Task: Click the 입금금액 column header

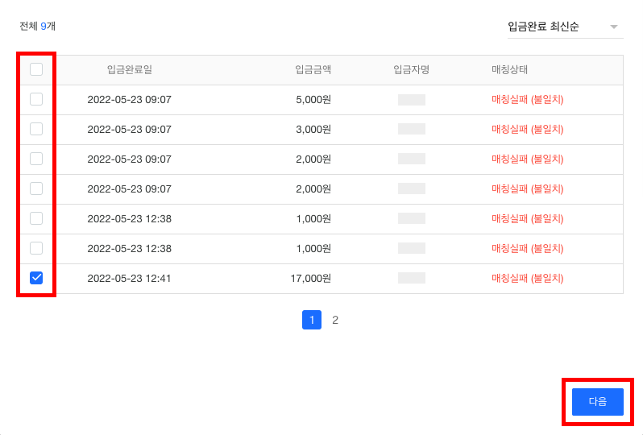Action: pos(313,69)
